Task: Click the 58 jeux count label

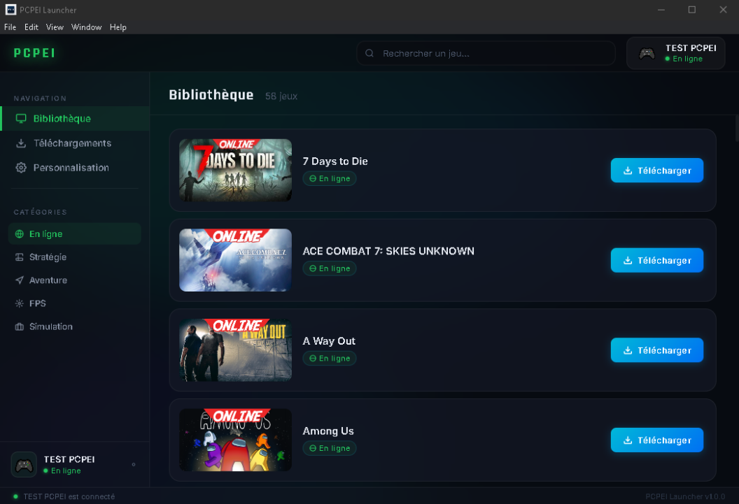Action: click(x=281, y=96)
